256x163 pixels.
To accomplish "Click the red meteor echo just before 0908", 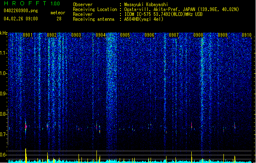I will 192,126.
